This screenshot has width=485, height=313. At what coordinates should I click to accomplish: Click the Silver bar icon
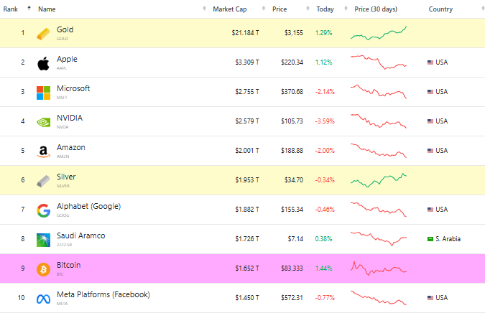point(43,181)
